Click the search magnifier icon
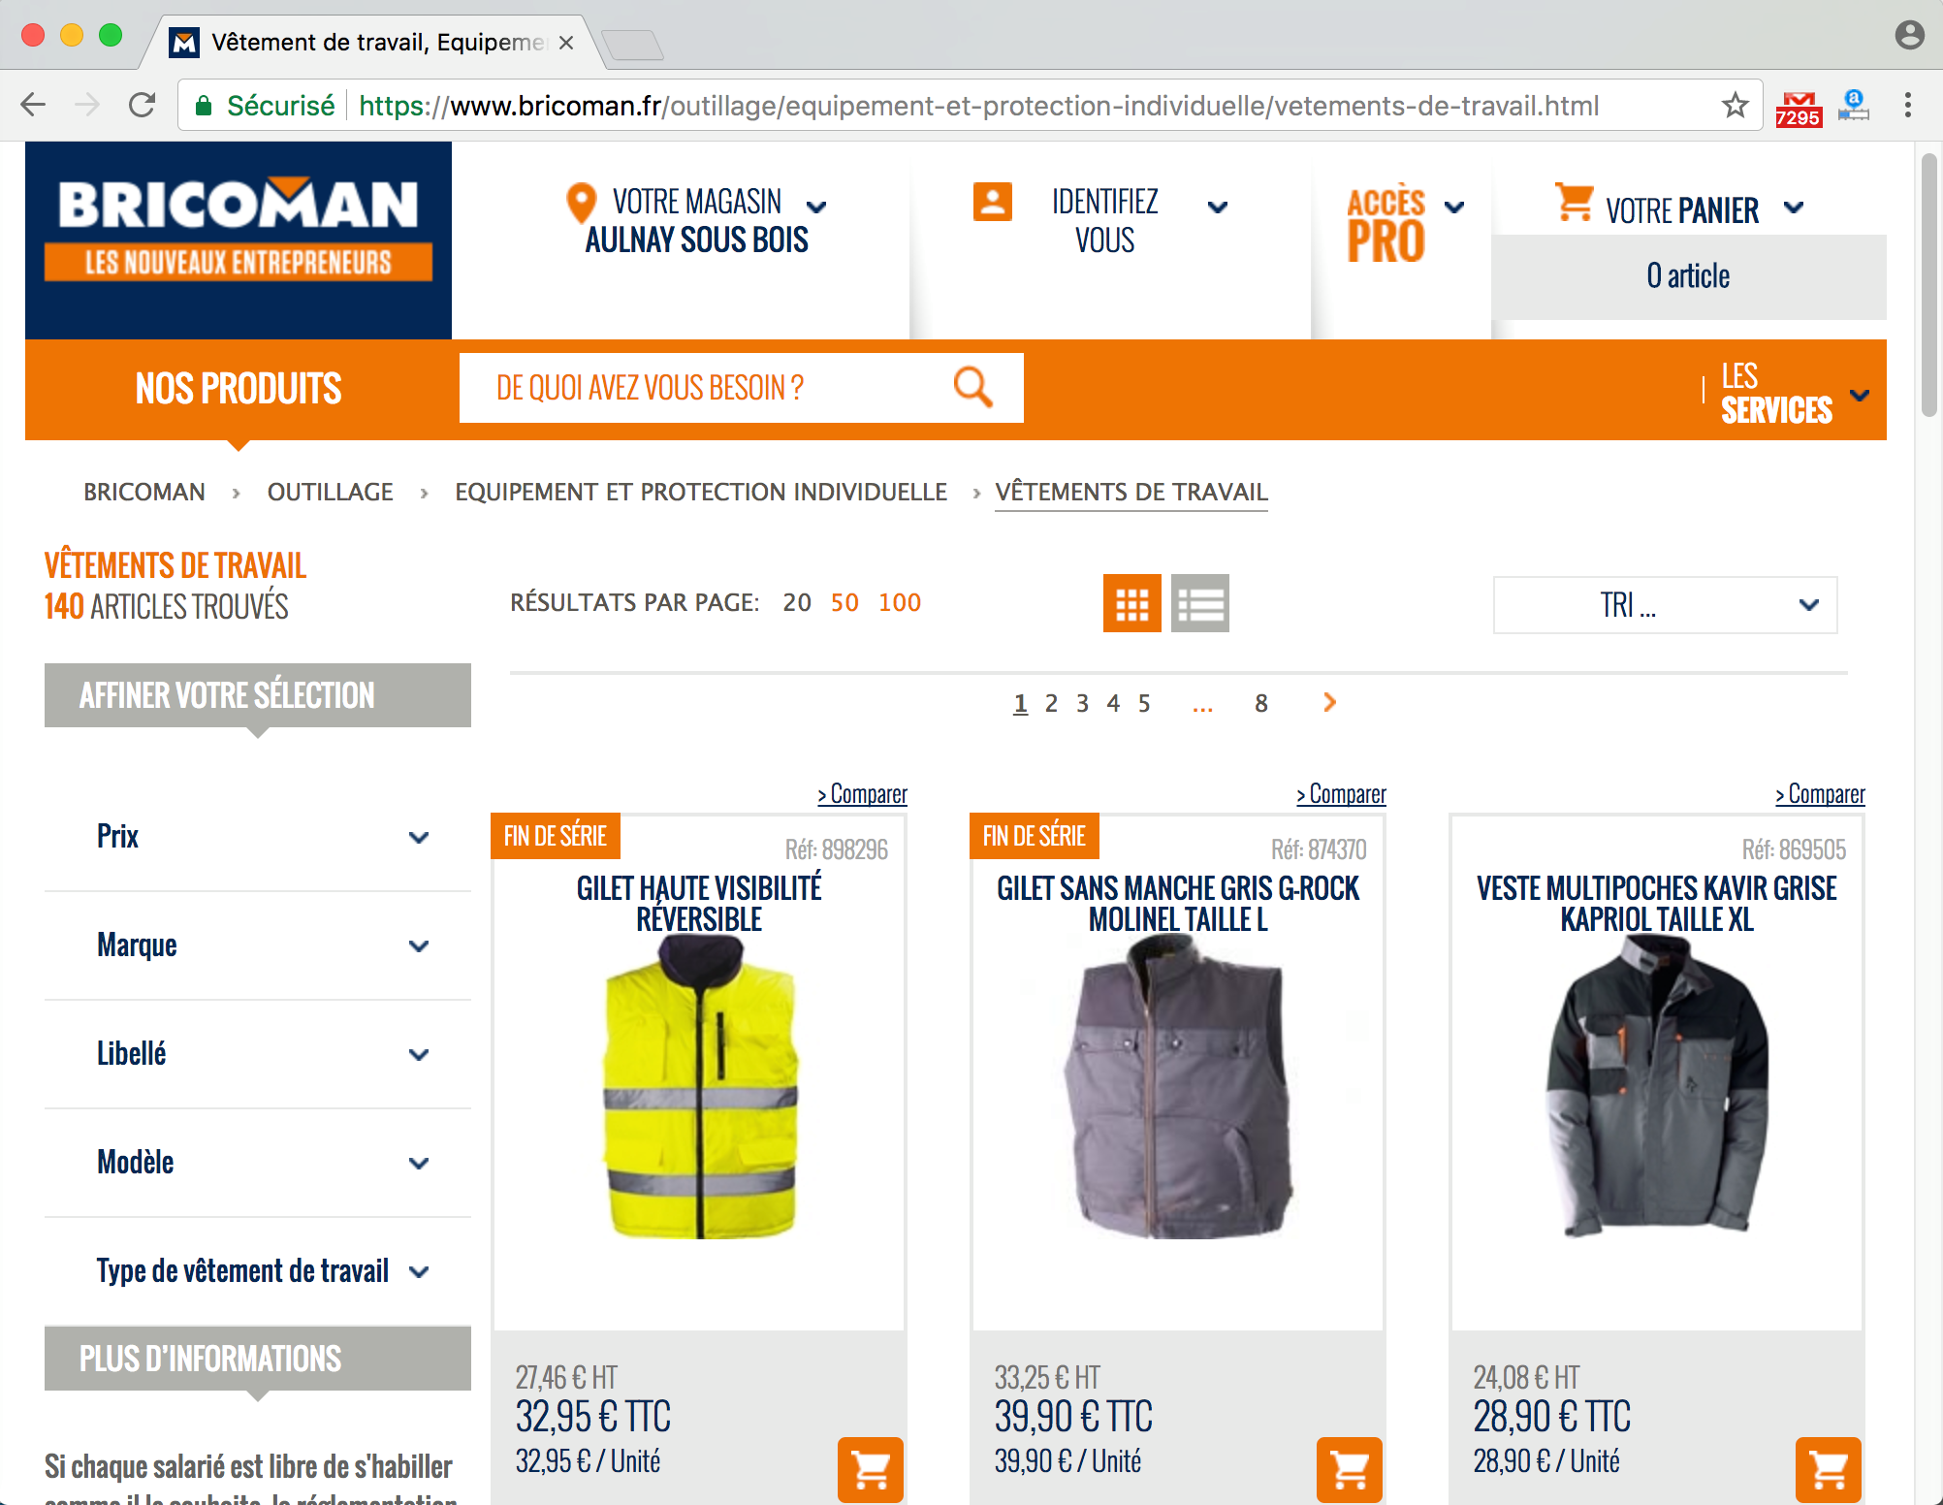Viewport: 1943px width, 1505px height. pyautogui.click(x=972, y=387)
